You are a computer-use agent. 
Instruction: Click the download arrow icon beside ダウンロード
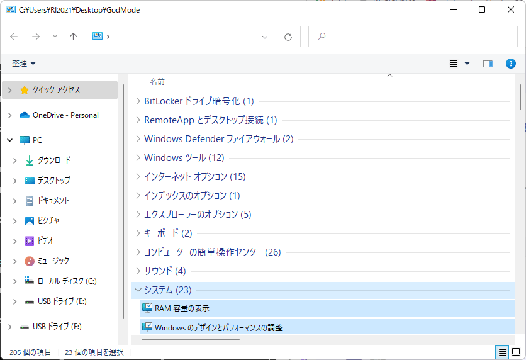30,160
